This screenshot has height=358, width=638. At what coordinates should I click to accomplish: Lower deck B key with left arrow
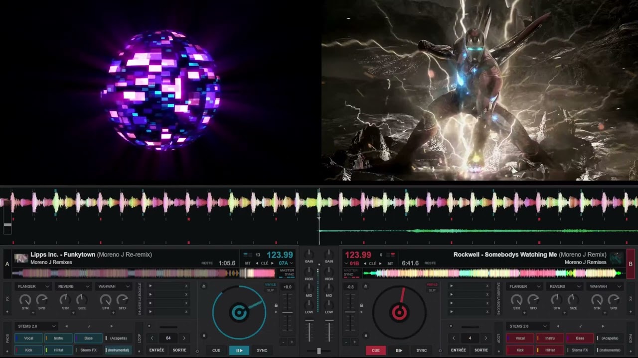(x=364, y=263)
